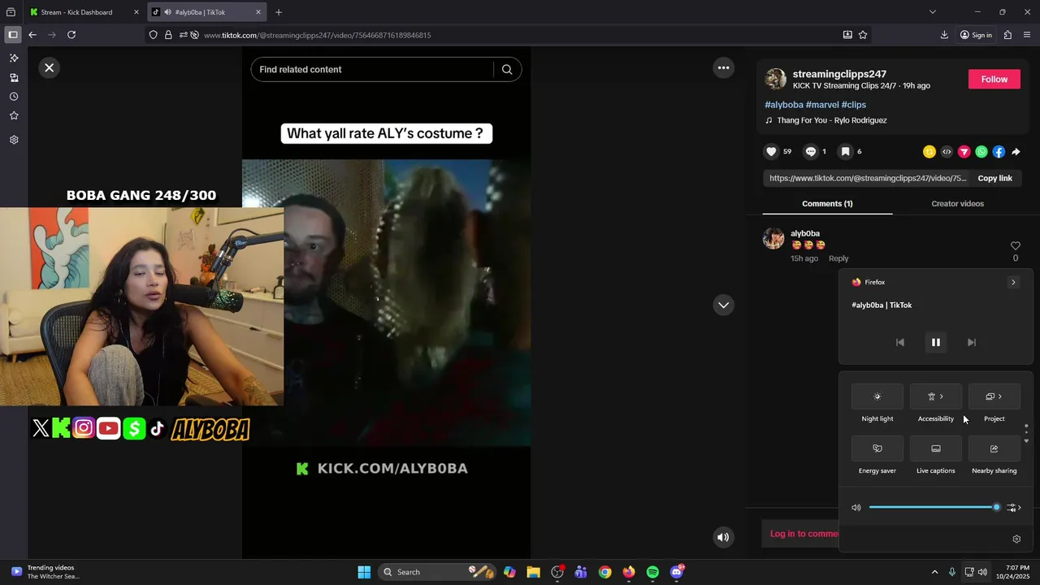
Task: Log in to comment
Action: click(804, 534)
